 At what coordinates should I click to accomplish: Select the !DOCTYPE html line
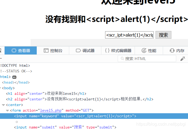tap(15, 65)
